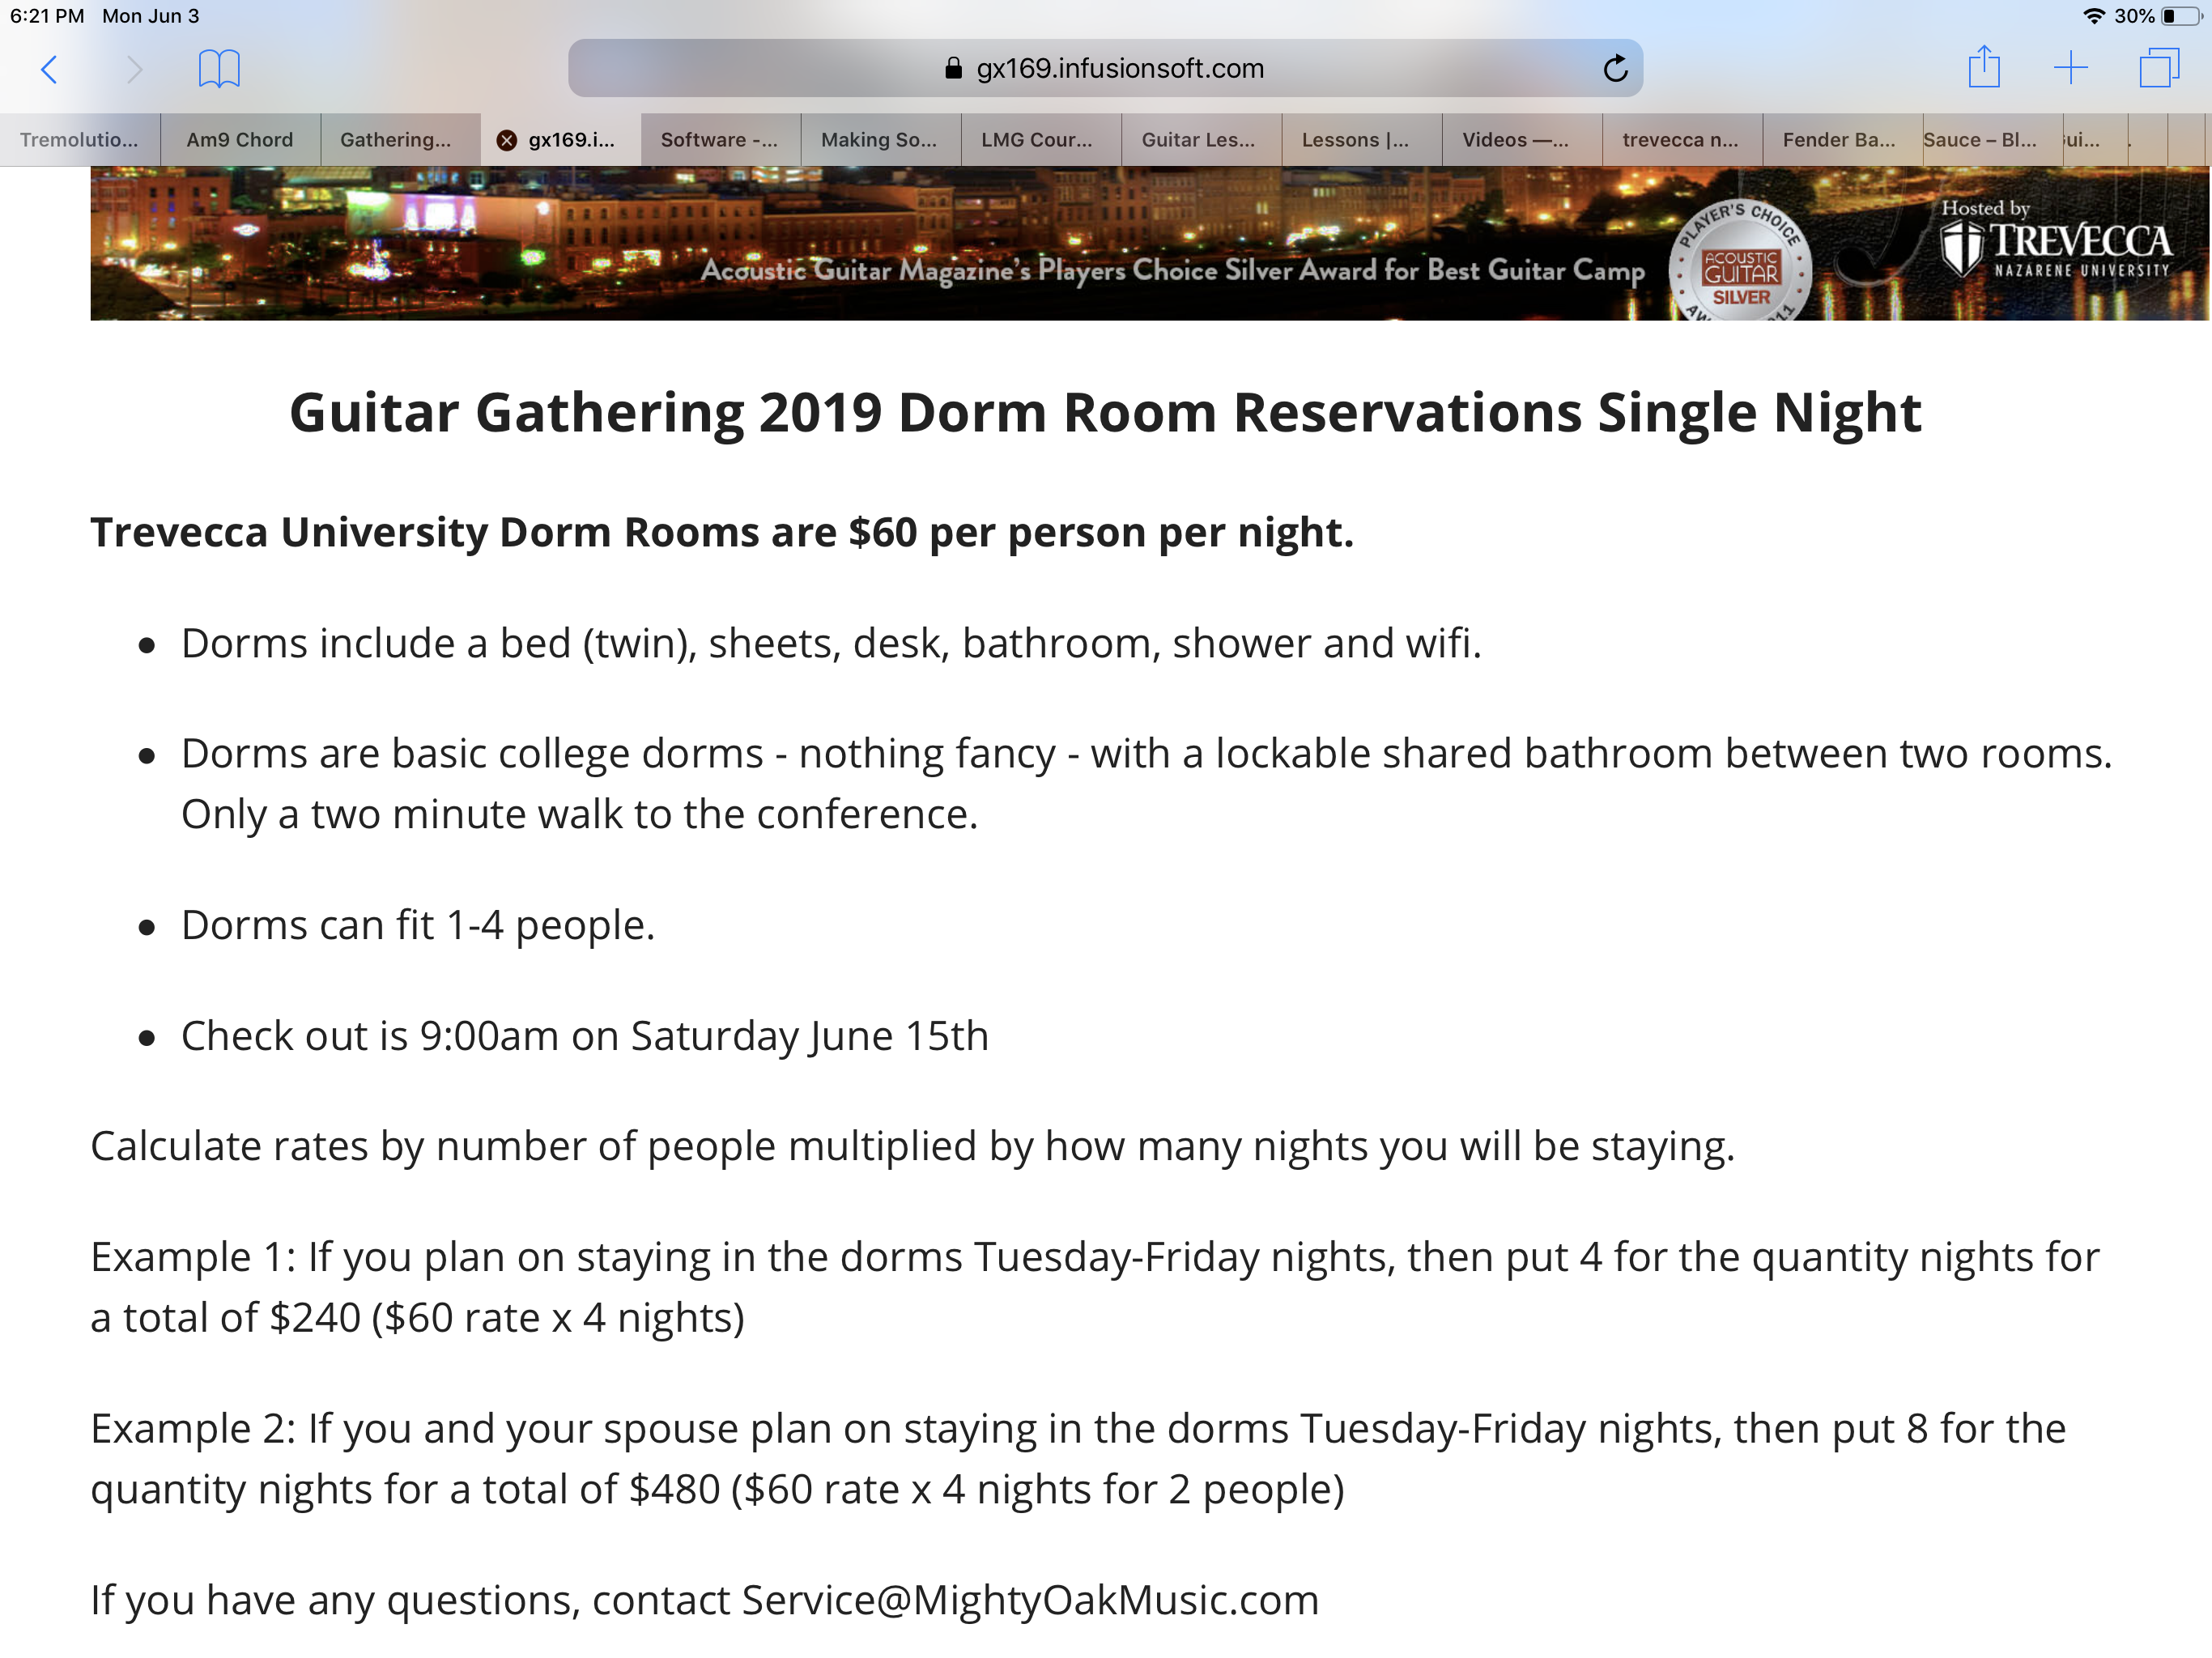Screen dimensions: 2212x1658
Task: Show all open tabs overview
Action: (2159, 68)
